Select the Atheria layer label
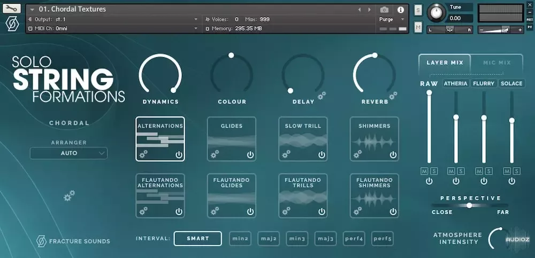 click(x=456, y=83)
